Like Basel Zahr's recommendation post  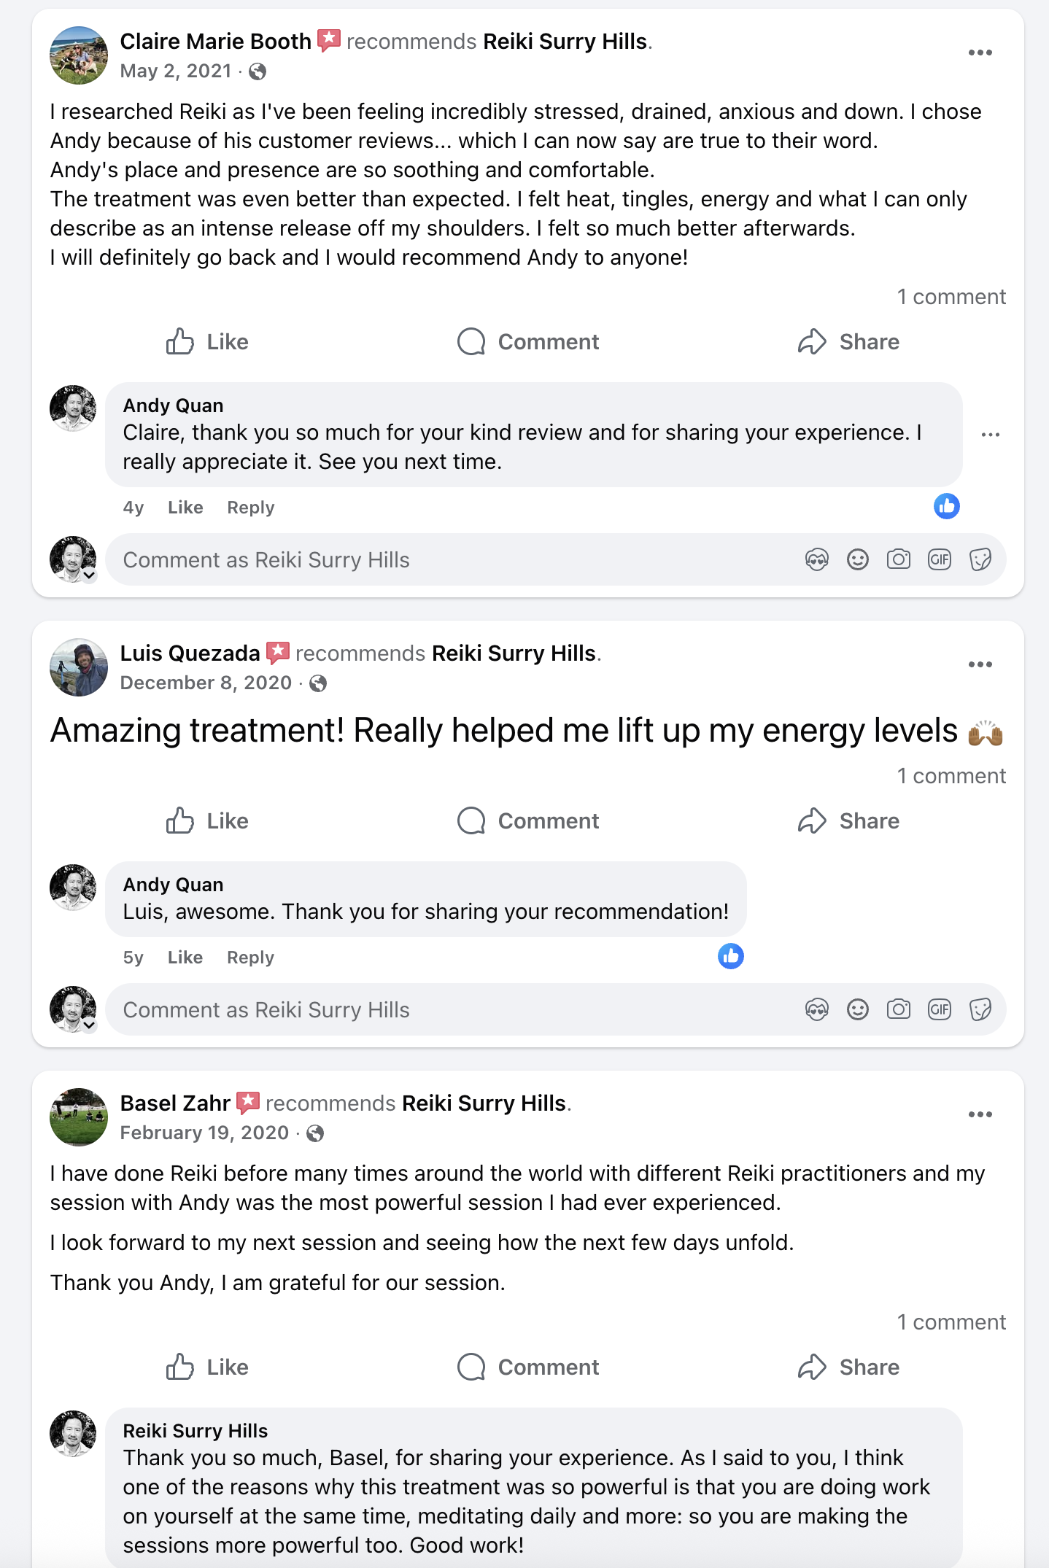(x=207, y=1367)
